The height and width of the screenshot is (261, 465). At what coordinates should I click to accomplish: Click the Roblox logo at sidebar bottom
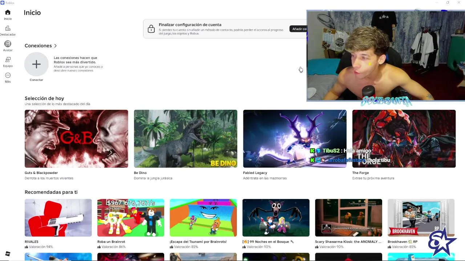8,254
